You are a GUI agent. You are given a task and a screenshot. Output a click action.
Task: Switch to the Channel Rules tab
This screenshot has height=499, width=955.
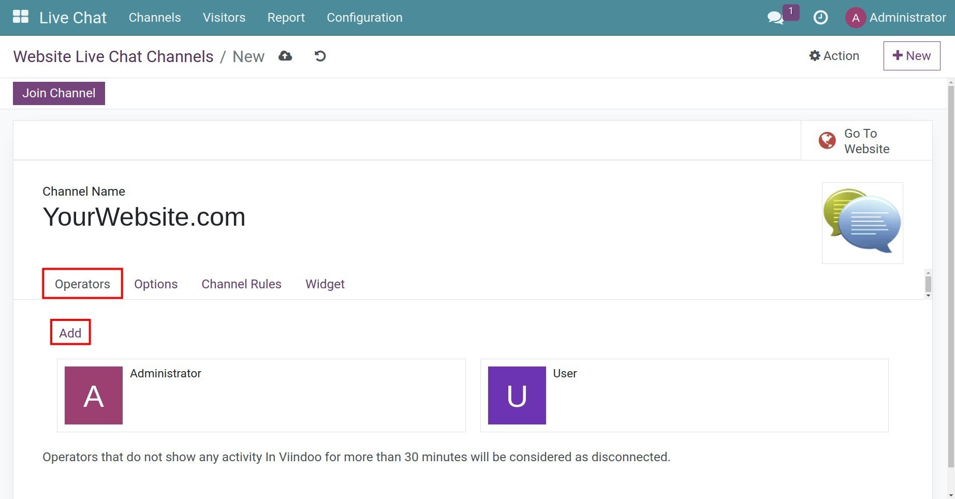pyautogui.click(x=241, y=284)
